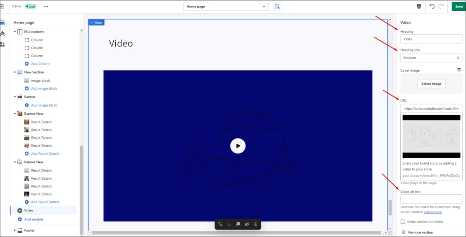466x237 pixels.
Task: Click the Save button
Action: click(459, 7)
